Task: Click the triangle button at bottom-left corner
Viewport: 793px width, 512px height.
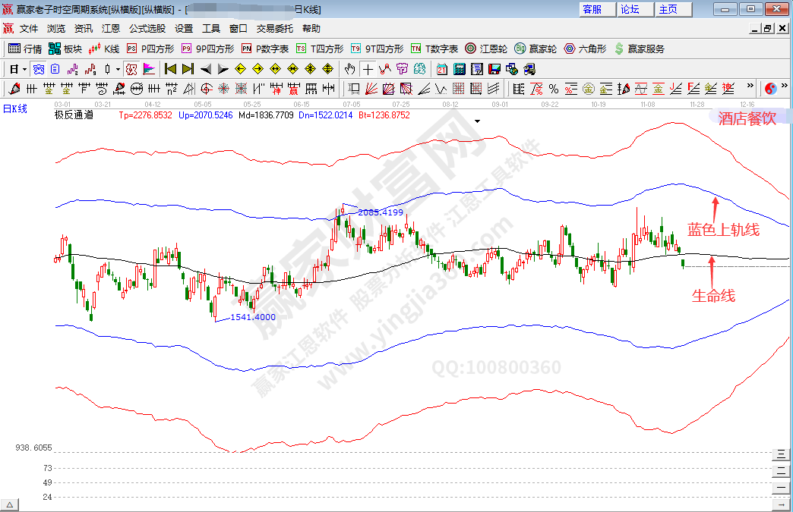Action: (10, 505)
